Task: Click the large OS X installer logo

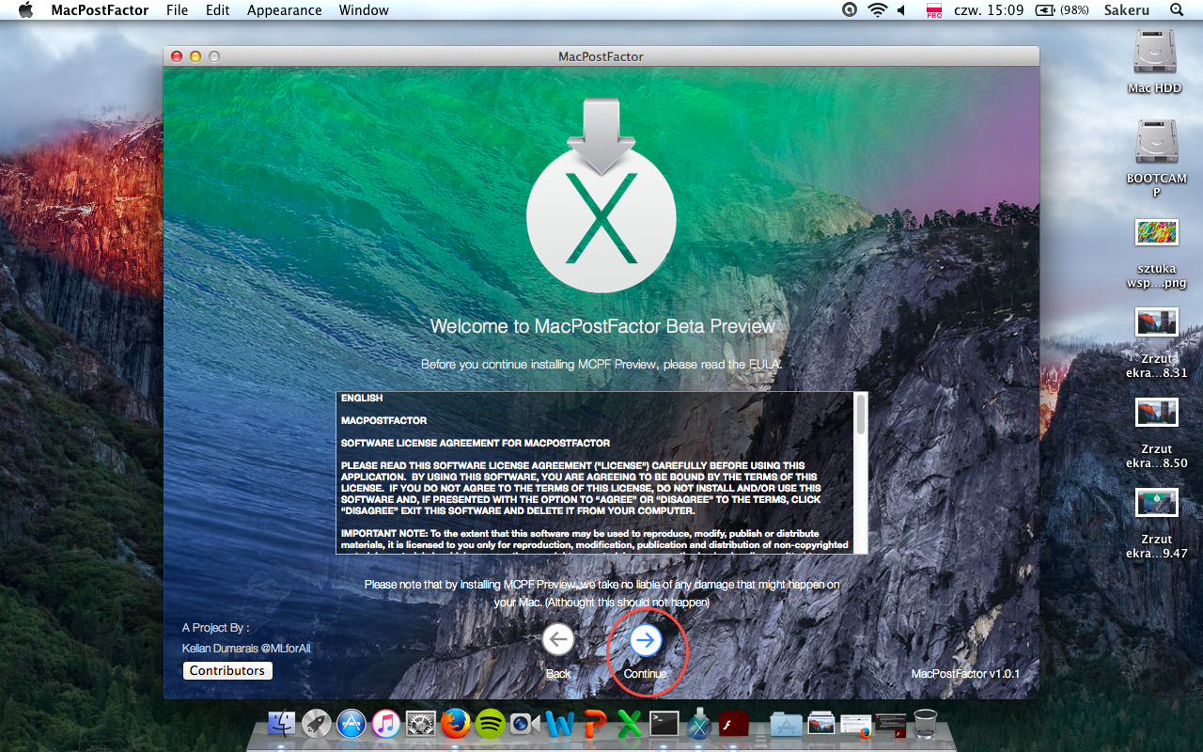Action: pos(601,196)
